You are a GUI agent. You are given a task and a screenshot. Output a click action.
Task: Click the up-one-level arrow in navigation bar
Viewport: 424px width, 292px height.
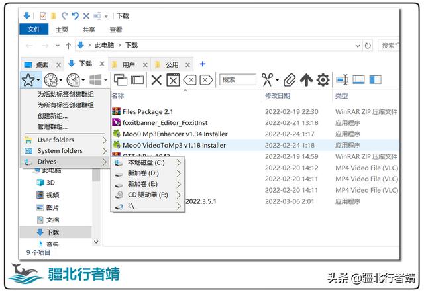pos(68,46)
